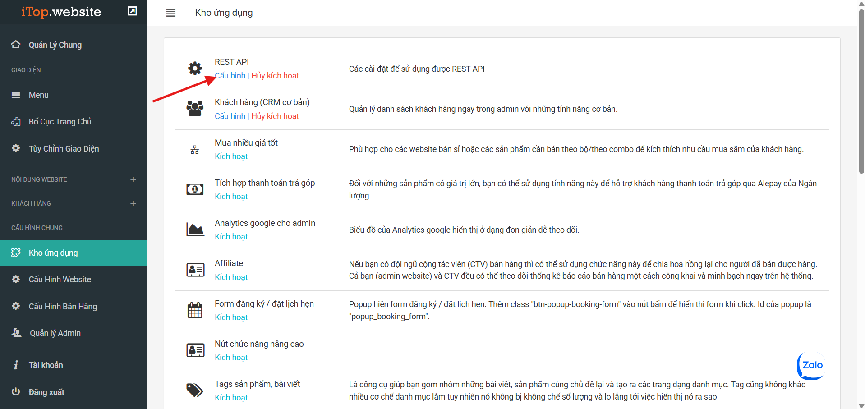Go to Quản Lý Chung dashboard
This screenshot has width=865, height=409.
(55, 45)
